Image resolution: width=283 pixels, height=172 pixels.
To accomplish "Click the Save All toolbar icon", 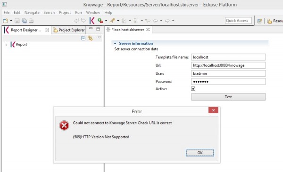I will [25, 21].
